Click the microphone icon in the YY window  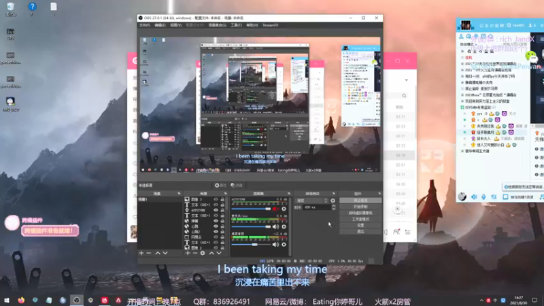point(483,197)
